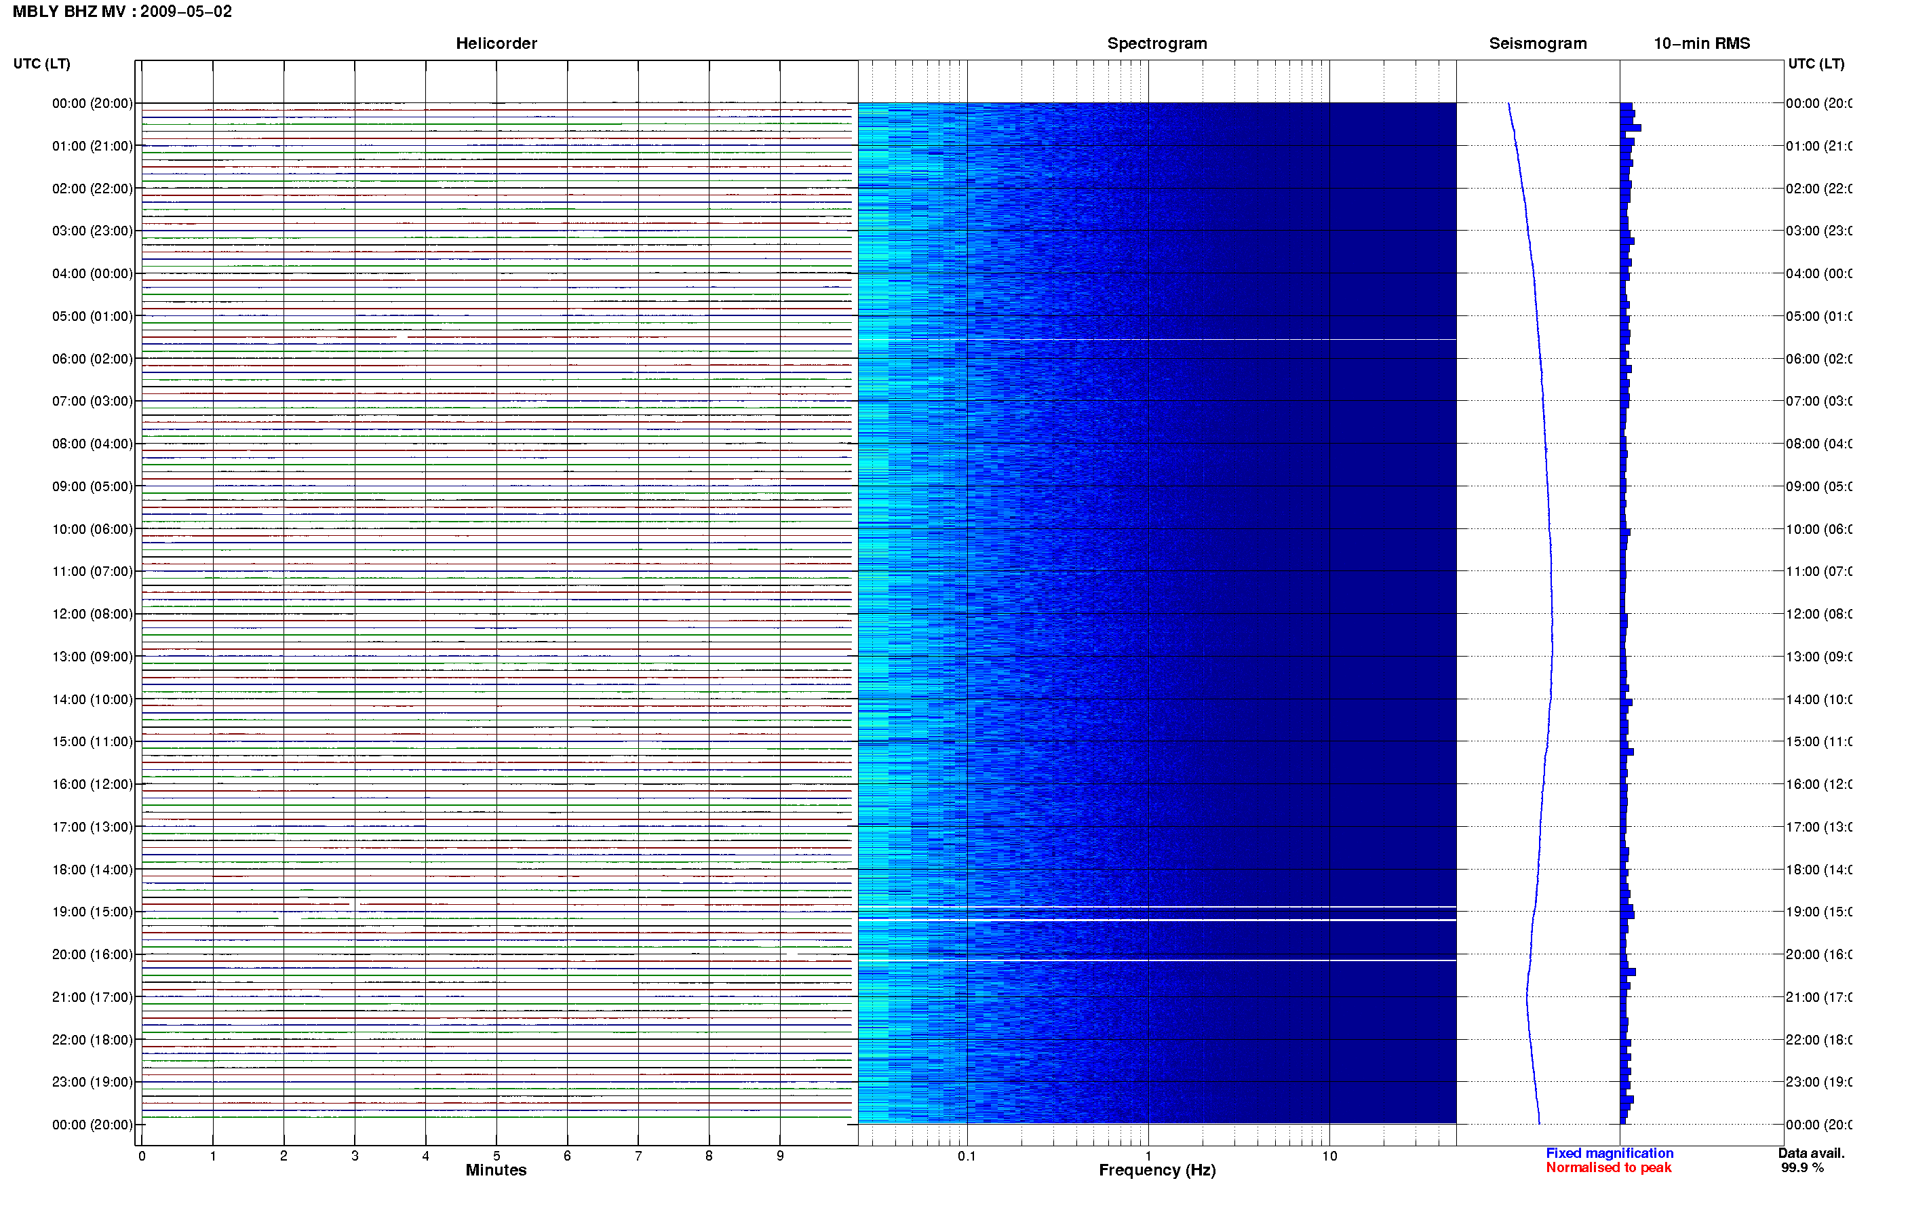Select the left time label 19:00 (15:00)

pyautogui.click(x=92, y=912)
